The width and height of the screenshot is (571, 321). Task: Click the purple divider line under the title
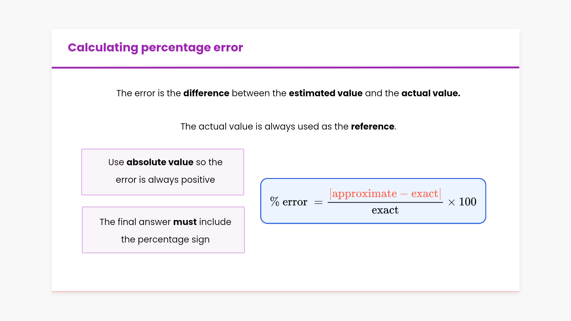[285, 67]
